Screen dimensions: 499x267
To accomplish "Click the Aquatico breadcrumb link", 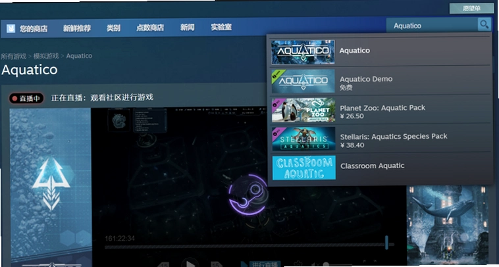I will tap(79, 56).
